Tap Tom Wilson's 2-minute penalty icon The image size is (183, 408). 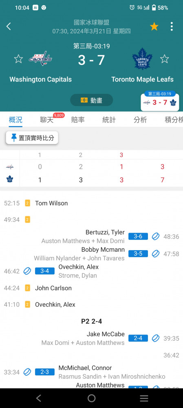click(27, 203)
